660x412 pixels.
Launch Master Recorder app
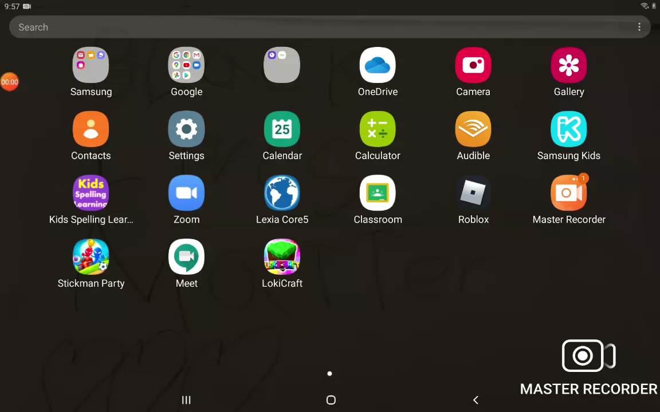pyautogui.click(x=568, y=194)
